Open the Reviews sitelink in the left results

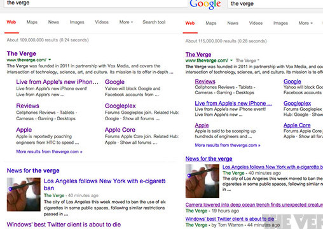[x=28, y=106]
